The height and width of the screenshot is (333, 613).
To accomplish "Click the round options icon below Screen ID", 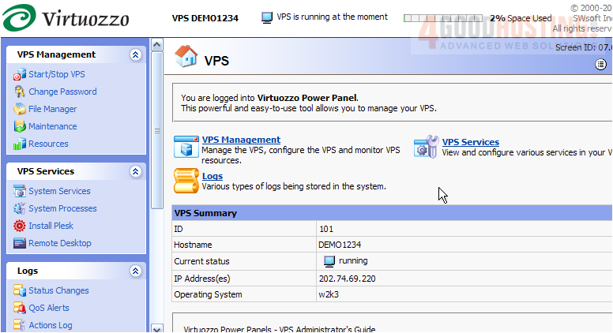I will pyautogui.click(x=600, y=64).
